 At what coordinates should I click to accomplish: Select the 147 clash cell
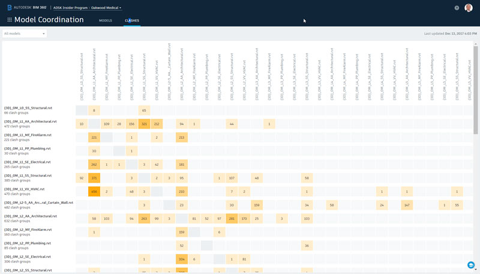tap(406, 205)
